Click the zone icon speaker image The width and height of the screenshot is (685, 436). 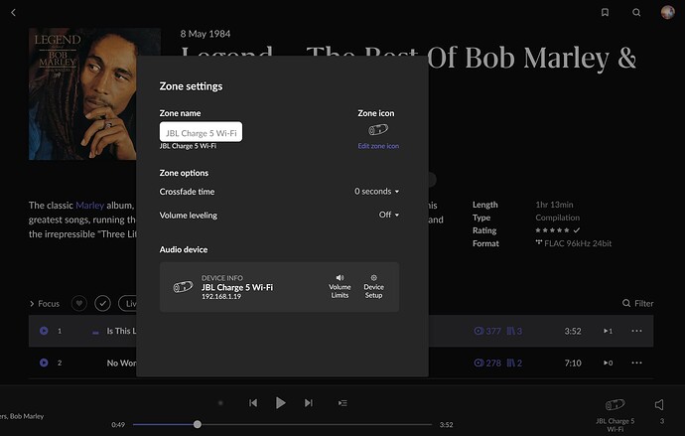click(x=378, y=129)
